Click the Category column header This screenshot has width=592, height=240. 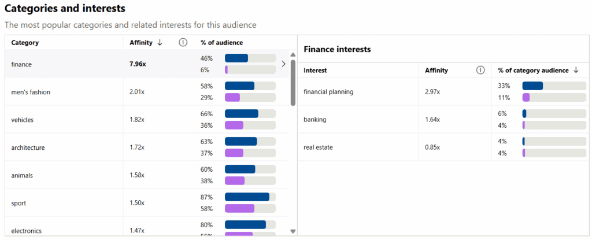pos(25,43)
